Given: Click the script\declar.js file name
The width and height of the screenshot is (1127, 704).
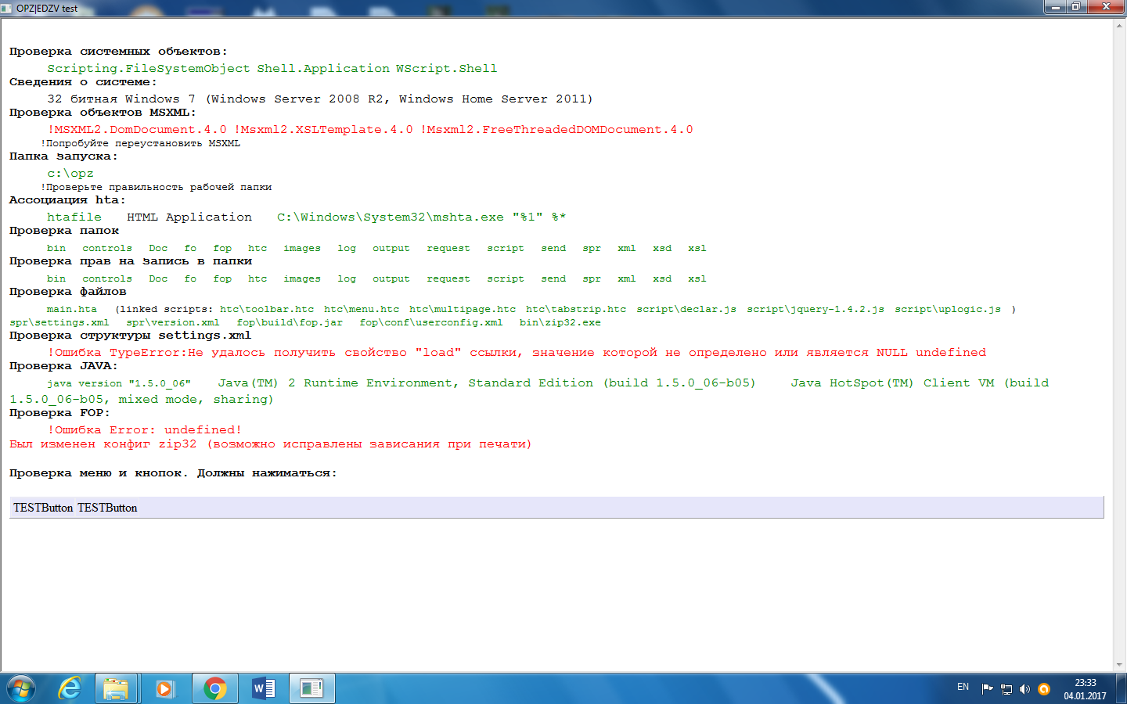Looking at the screenshot, I should click(x=686, y=310).
